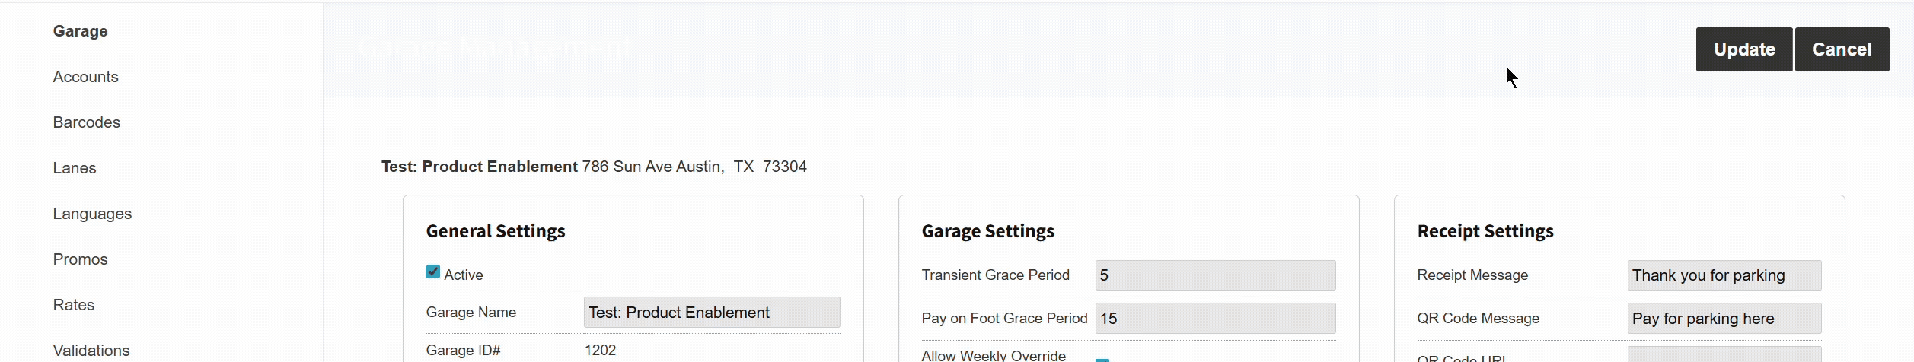Select Lanes from the side menu

[x=75, y=168]
